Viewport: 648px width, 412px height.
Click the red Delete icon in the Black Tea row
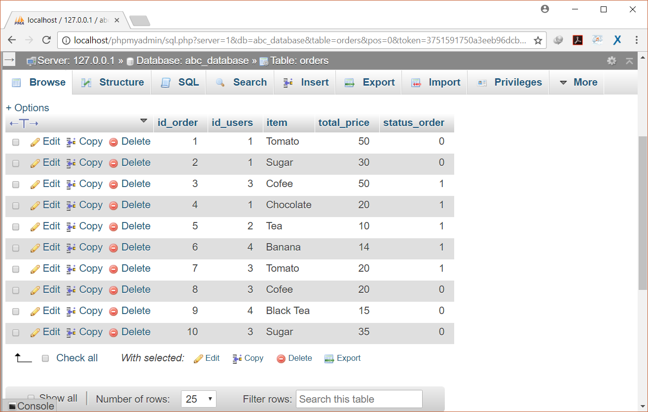click(x=113, y=312)
